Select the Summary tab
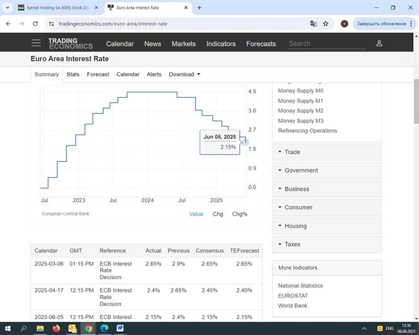Viewport: 419px width, 335px height. (46, 74)
